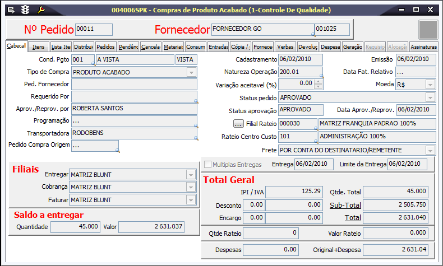This screenshot has height=266, width=443.
Task: Open the Verbas tab
Action: coord(285,47)
